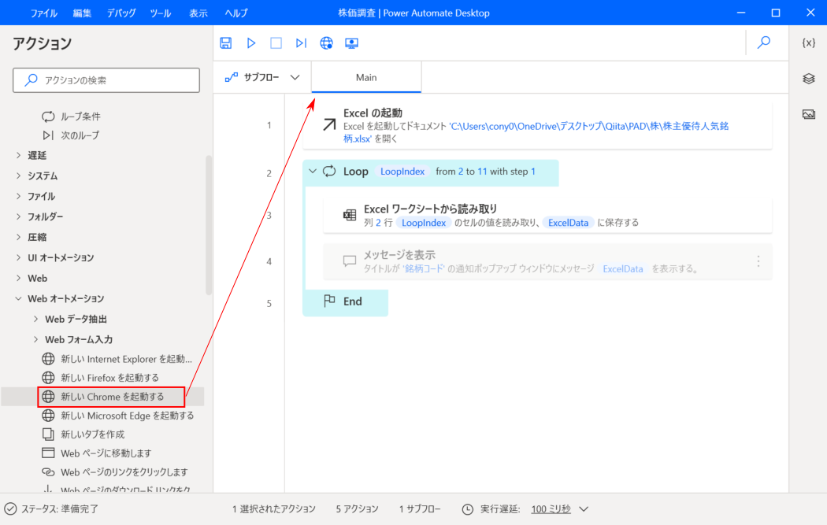Click the stop execution square icon
Screen dimensions: 827x525
click(x=276, y=43)
